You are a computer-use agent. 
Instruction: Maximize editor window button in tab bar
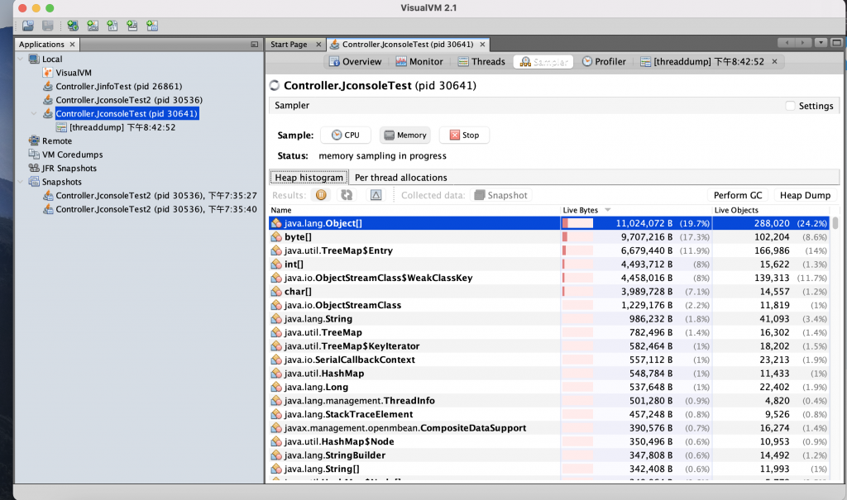click(837, 43)
